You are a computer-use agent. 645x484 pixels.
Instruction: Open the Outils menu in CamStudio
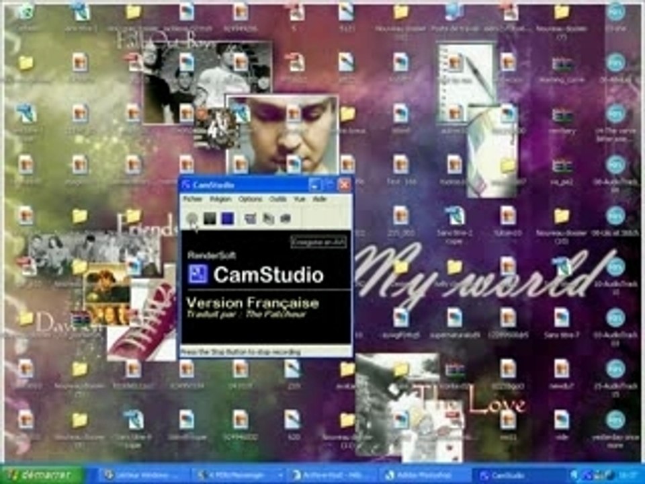(x=277, y=199)
